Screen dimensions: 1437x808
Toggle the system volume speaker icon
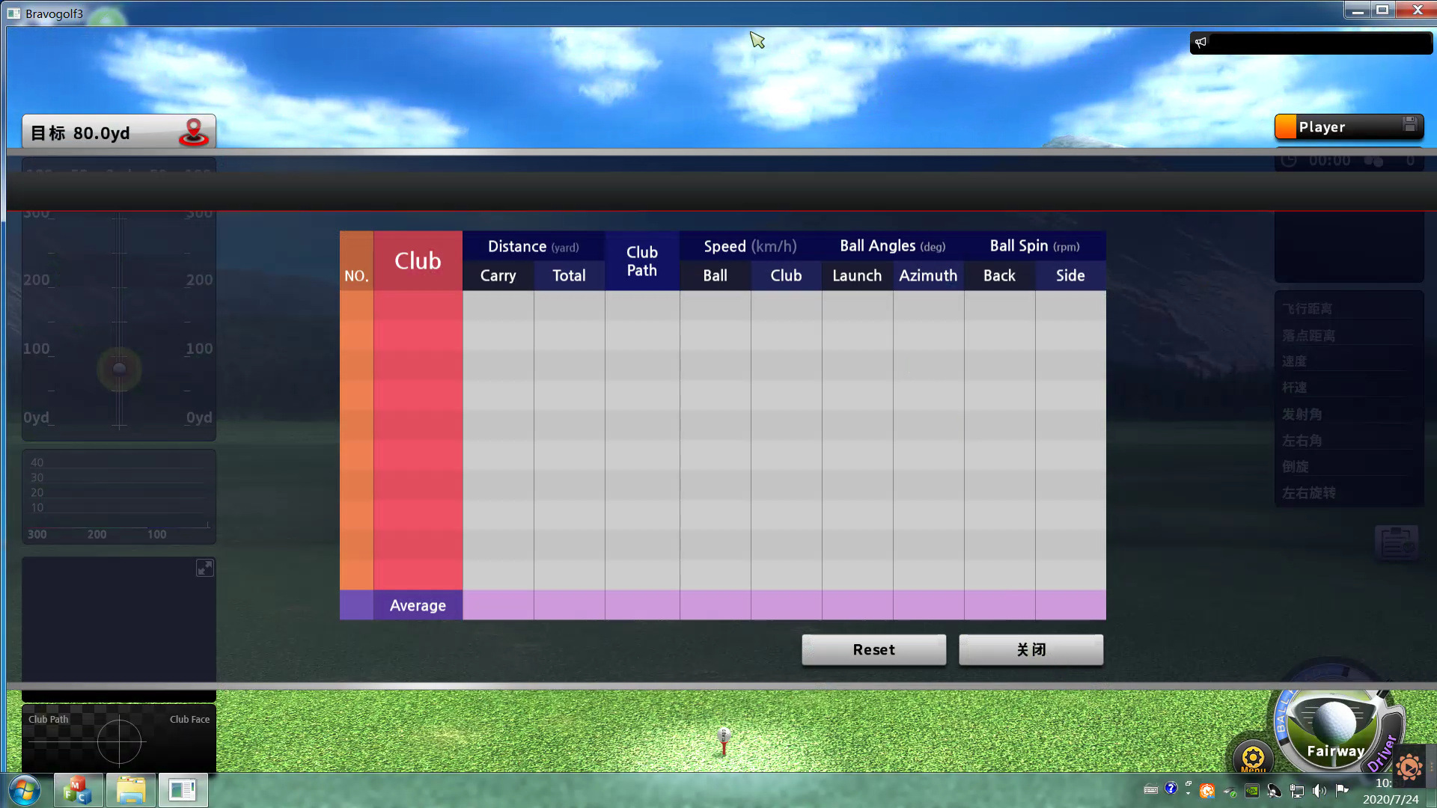[1319, 791]
